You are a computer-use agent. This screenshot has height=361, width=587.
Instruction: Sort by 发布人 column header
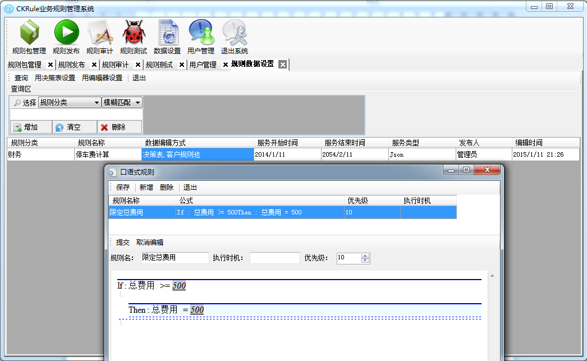coord(484,143)
